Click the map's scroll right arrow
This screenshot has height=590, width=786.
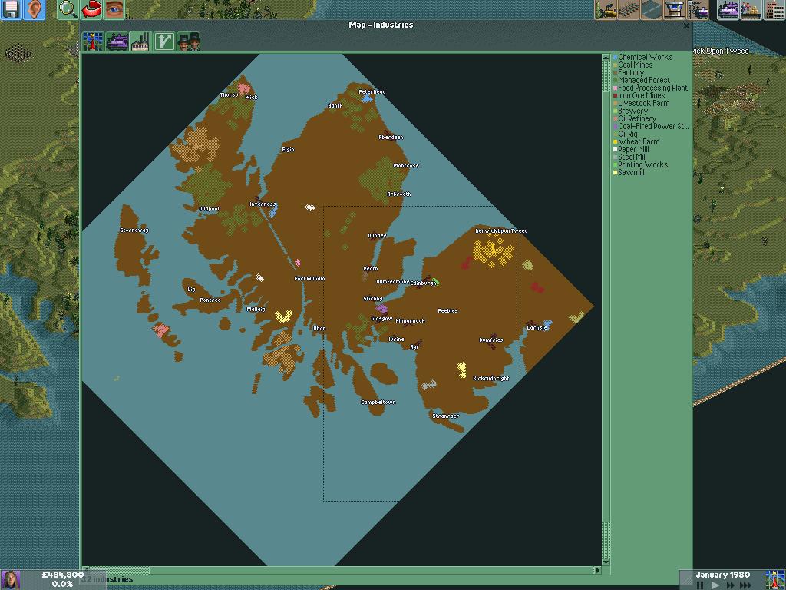coord(596,570)
